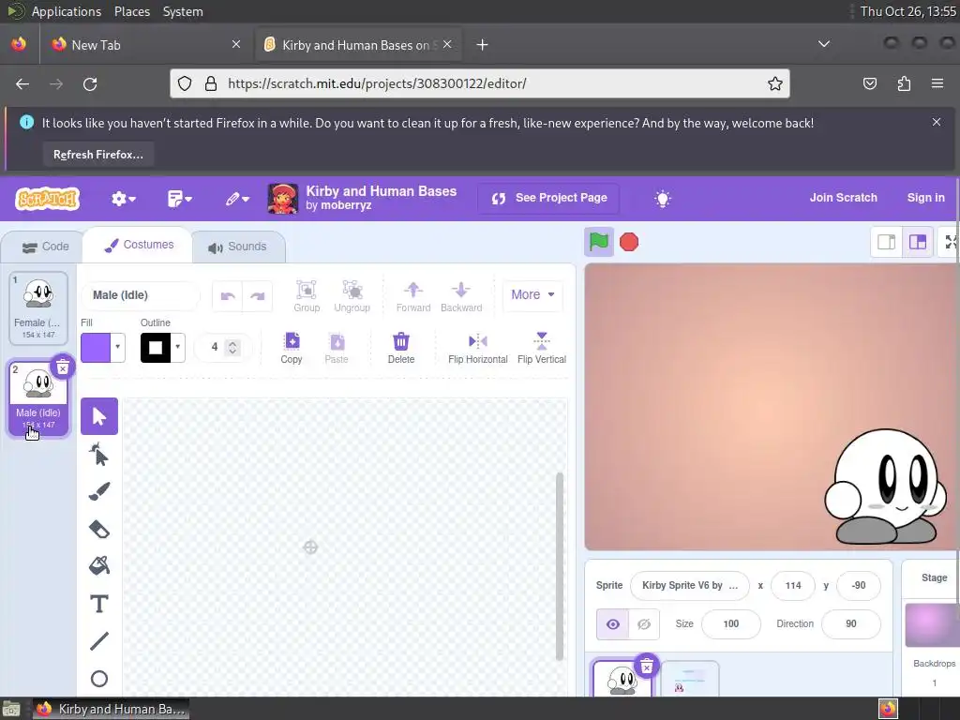The image size is (960, 720).
Task: Click the costume name field Male (Idle)
Action: pyautogui.click(x=141, y=295)
